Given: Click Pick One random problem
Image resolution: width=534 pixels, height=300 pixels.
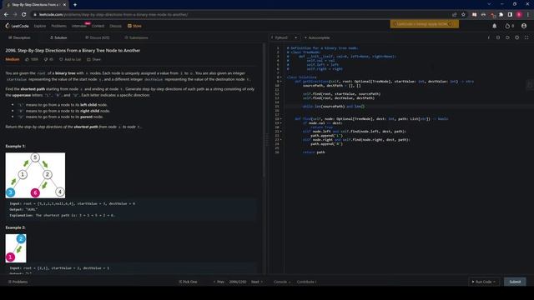Looking at the screenshot, I should (x=188, y=282).
